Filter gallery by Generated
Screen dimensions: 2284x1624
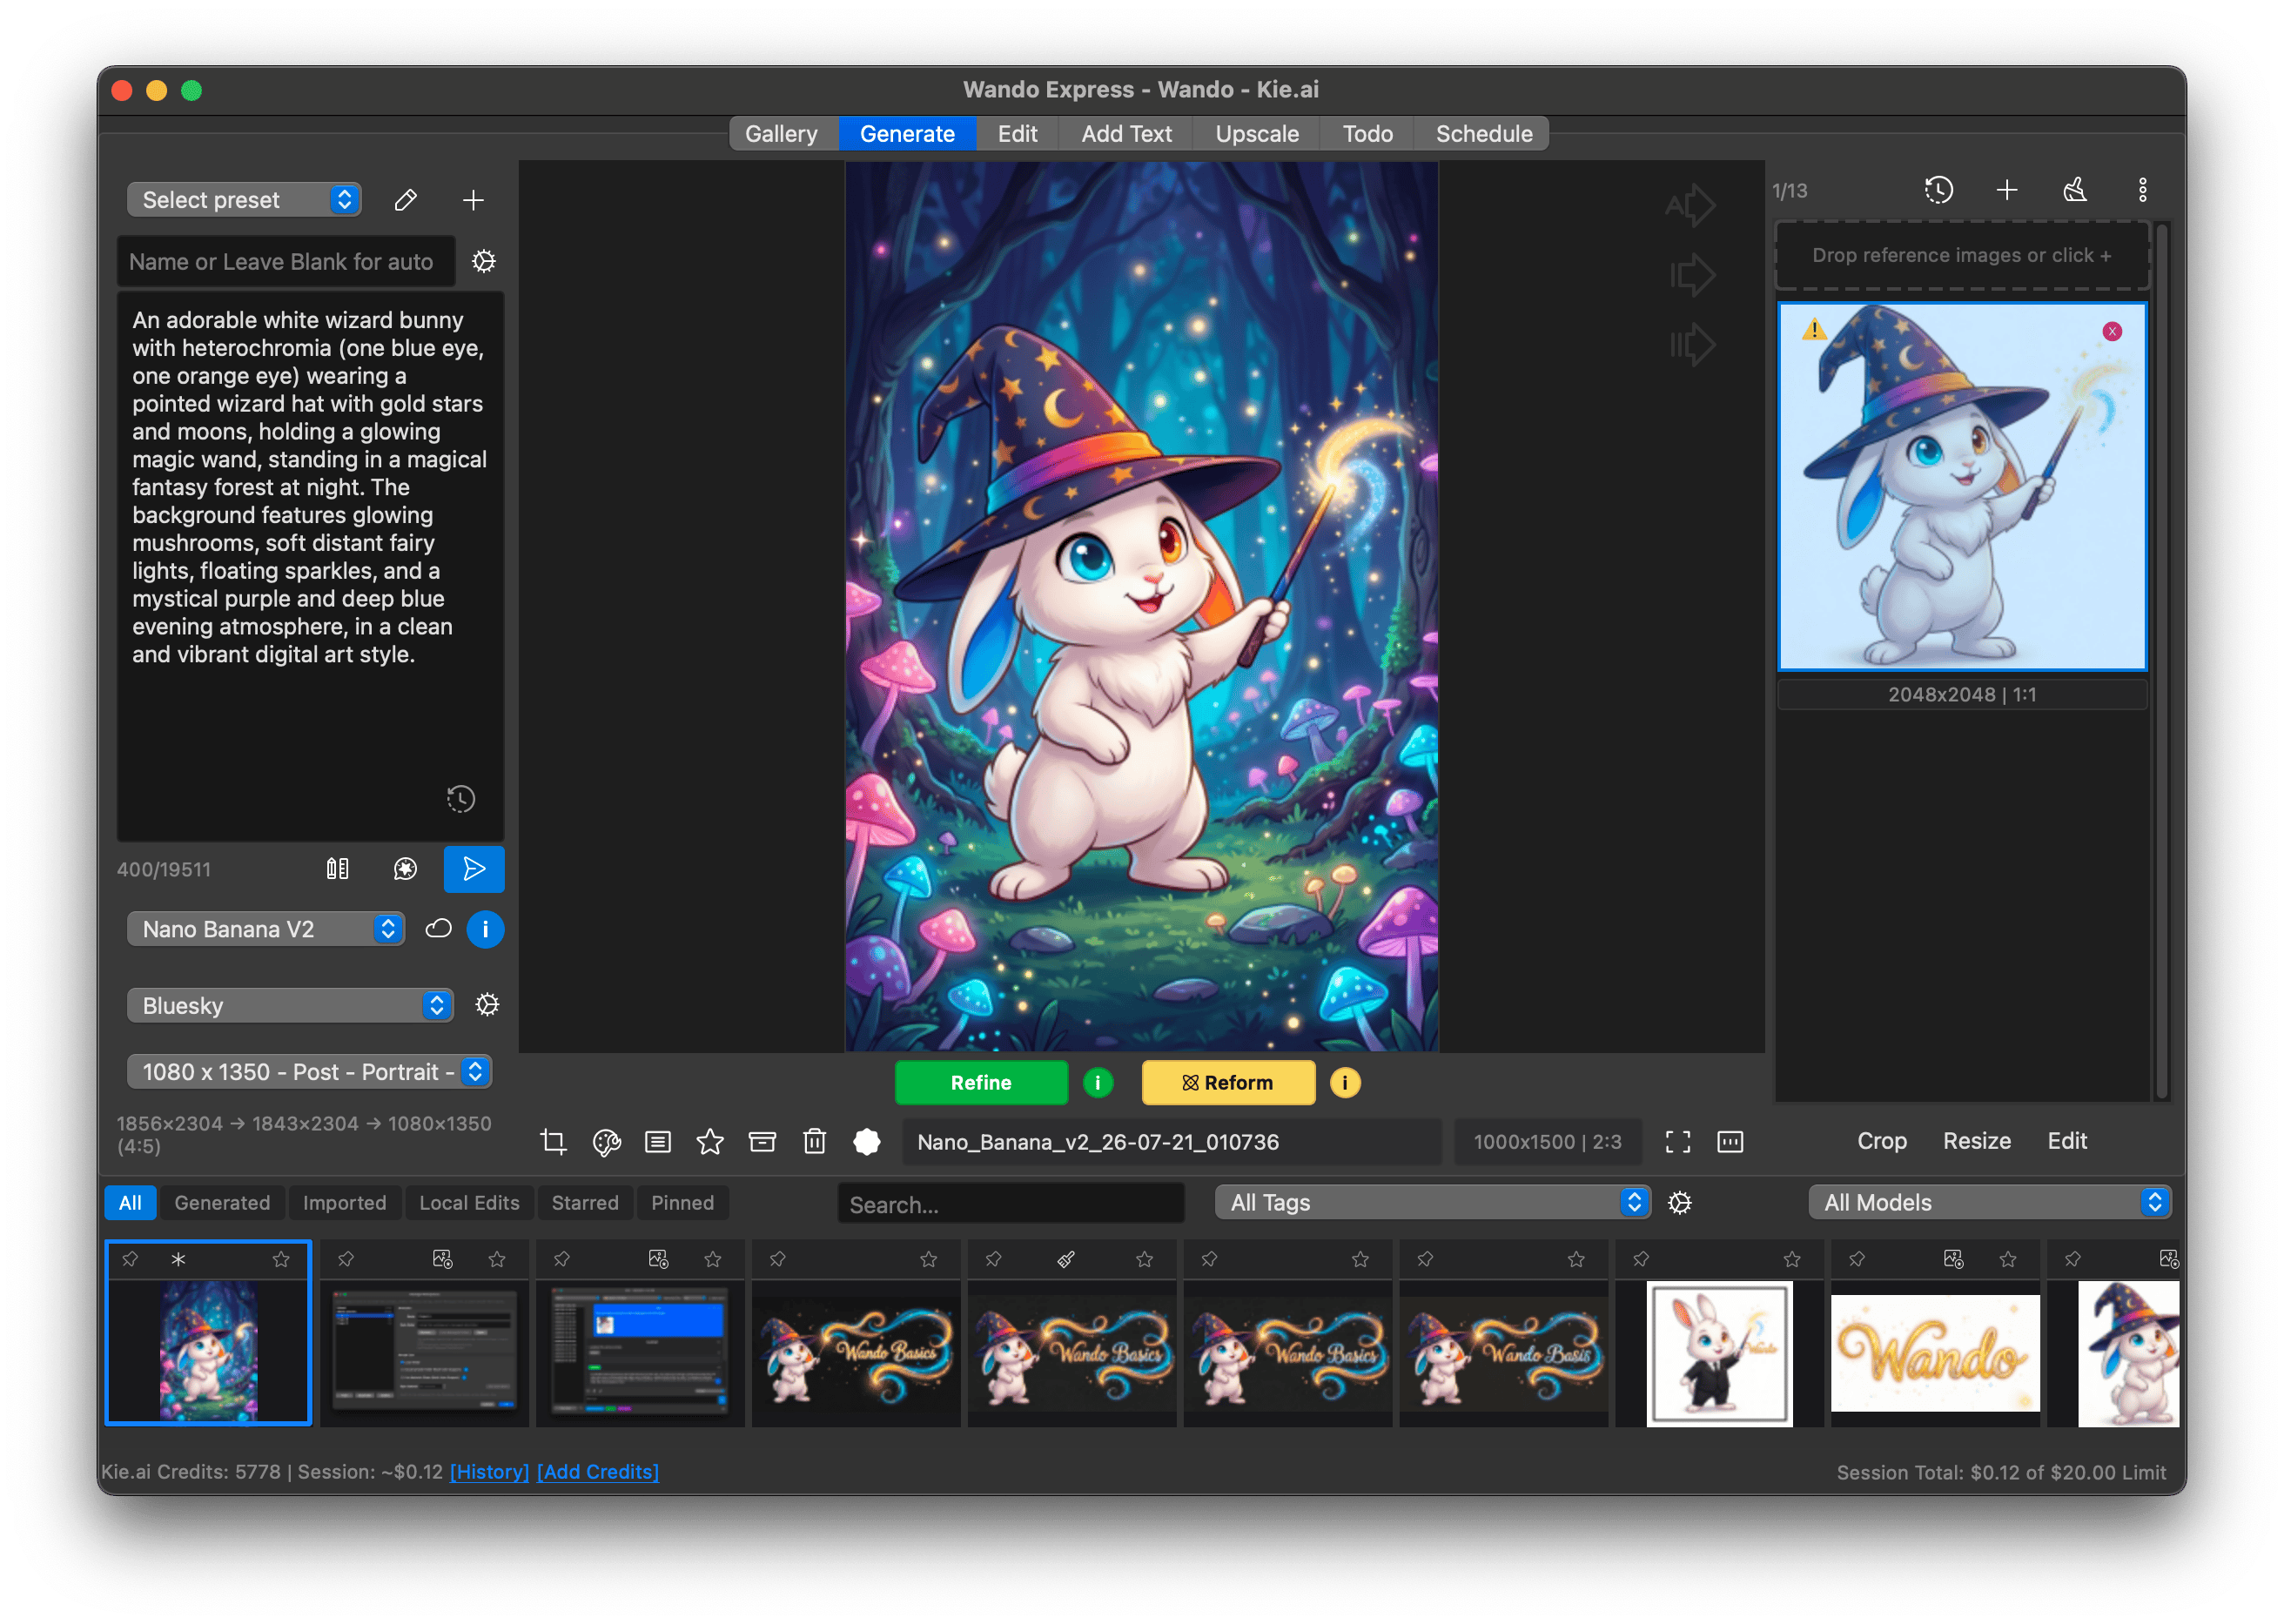coord(222,1202)
